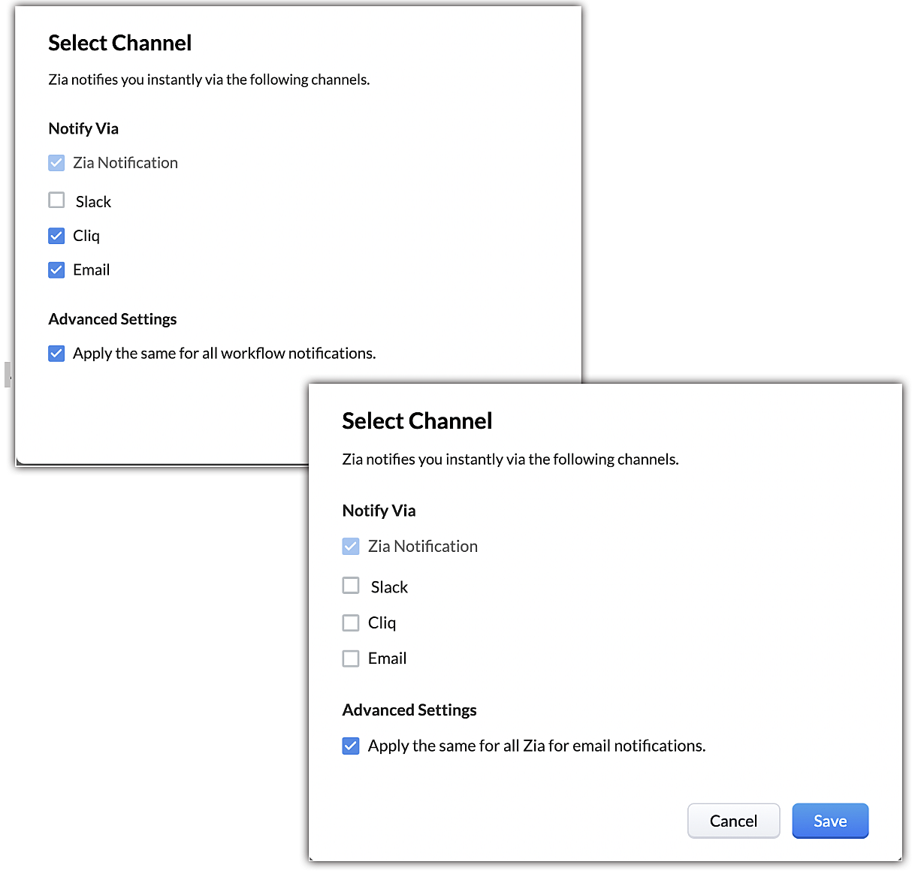Check the Slack checkbox in the background dialog
This screenshot has width=912, height=871.
point(56,200)
